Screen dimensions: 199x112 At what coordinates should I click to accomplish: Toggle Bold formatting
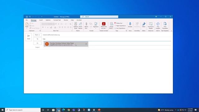(x=43, y=27)
